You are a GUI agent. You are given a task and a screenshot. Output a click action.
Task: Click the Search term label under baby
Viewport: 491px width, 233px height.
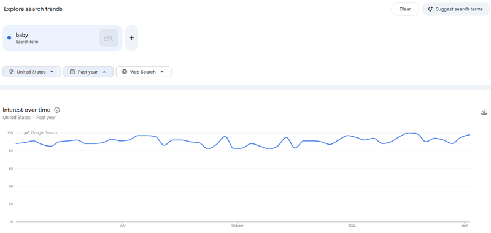27,42
